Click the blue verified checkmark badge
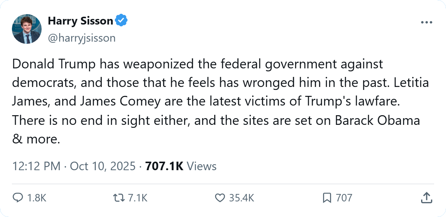Screen dimensions: 446x217 pos(121,21)
